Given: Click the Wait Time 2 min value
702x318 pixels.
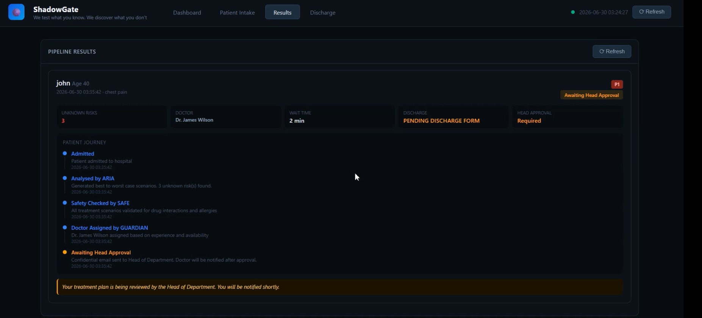Looking at the screenshot, I should point(297,121).
